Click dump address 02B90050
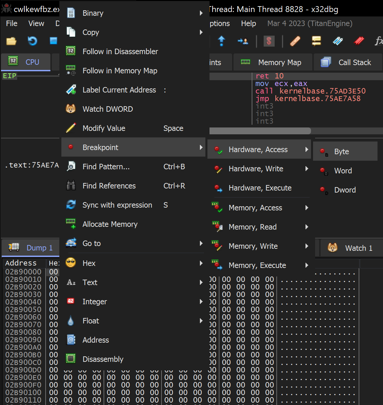Viewport: 383px width, 405px height. click(23, 309)
